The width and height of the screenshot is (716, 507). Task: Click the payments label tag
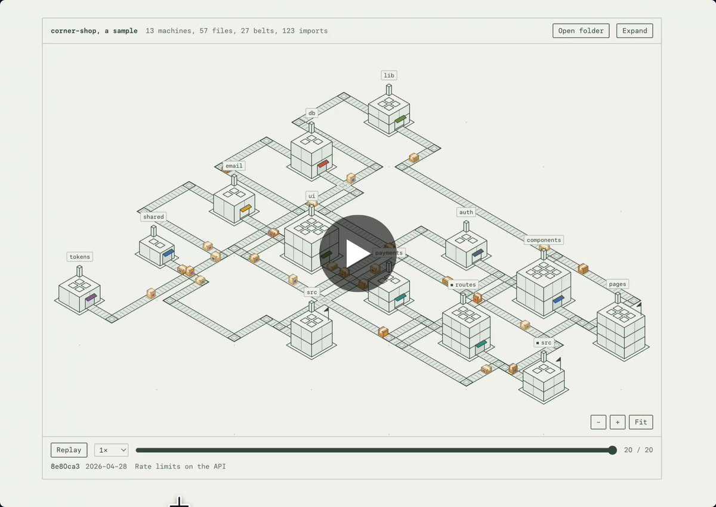pyautogui.click(x=388, y=253)
